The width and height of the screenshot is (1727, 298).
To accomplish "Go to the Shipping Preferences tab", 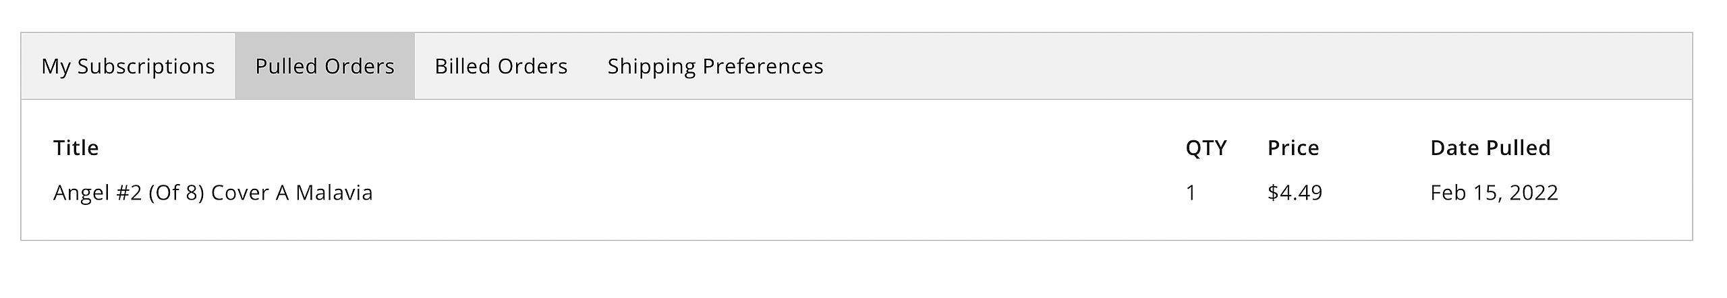I will point(715,66).
